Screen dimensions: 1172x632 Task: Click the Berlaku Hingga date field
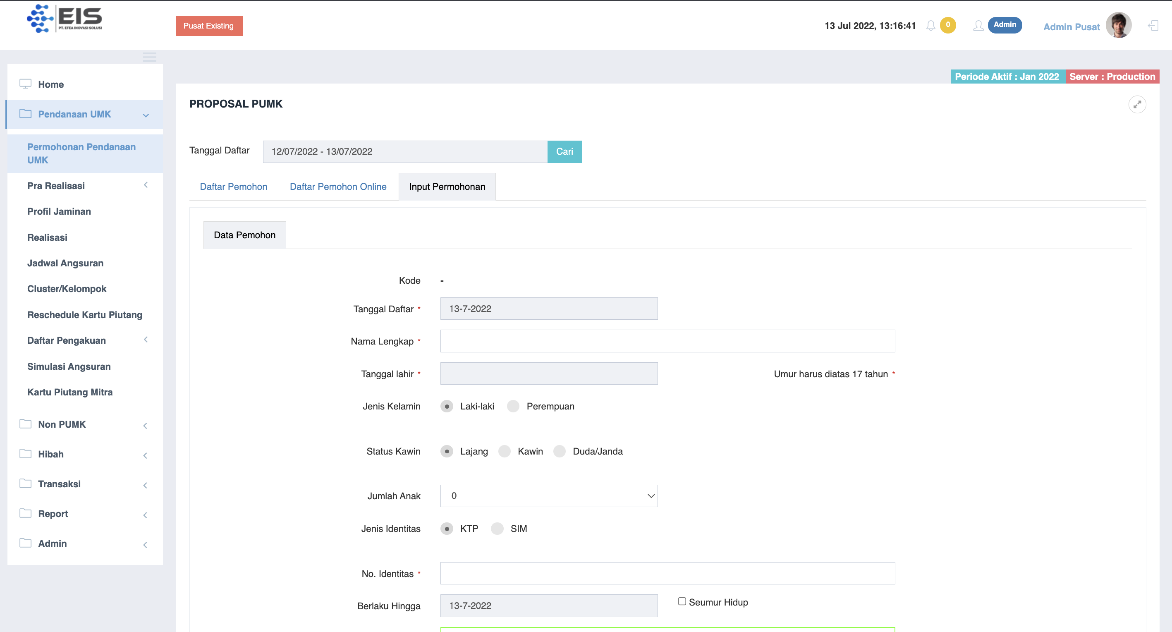tap(549, 606)
